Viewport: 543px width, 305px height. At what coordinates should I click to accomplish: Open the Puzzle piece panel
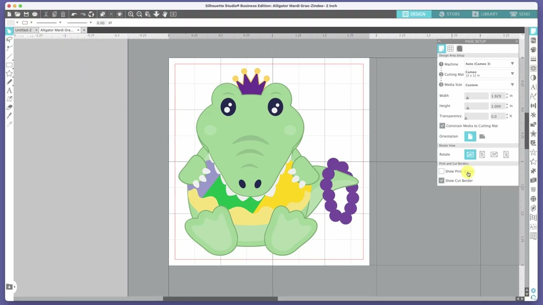point(534,171)
